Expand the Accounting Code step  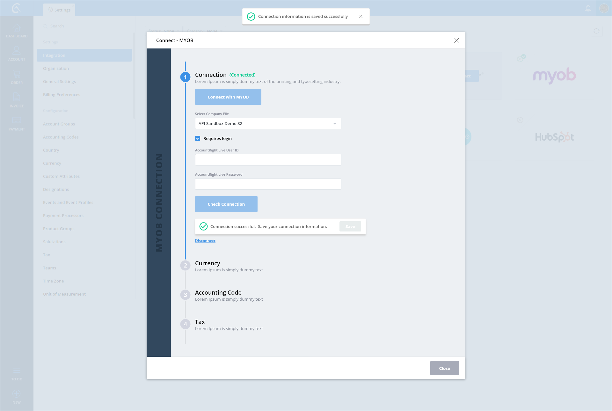pos(218,293)
